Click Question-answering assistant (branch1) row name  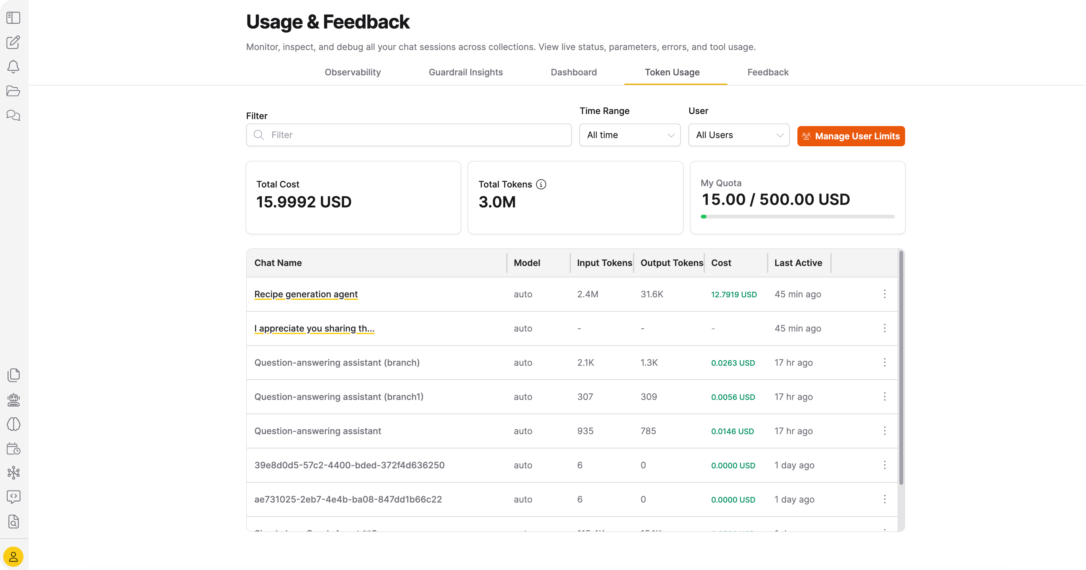click(x=339, y=396)
